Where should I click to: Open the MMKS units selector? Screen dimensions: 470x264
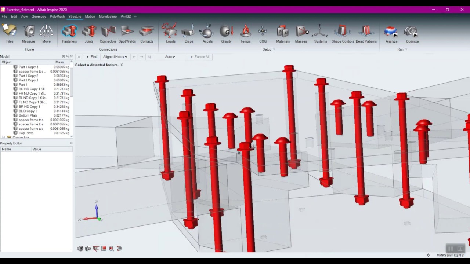click(450, 255)
